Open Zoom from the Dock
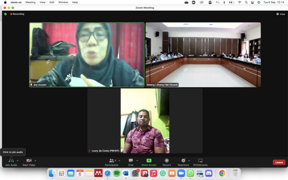The width and height of the screenshot is (288, 180). 181,173
